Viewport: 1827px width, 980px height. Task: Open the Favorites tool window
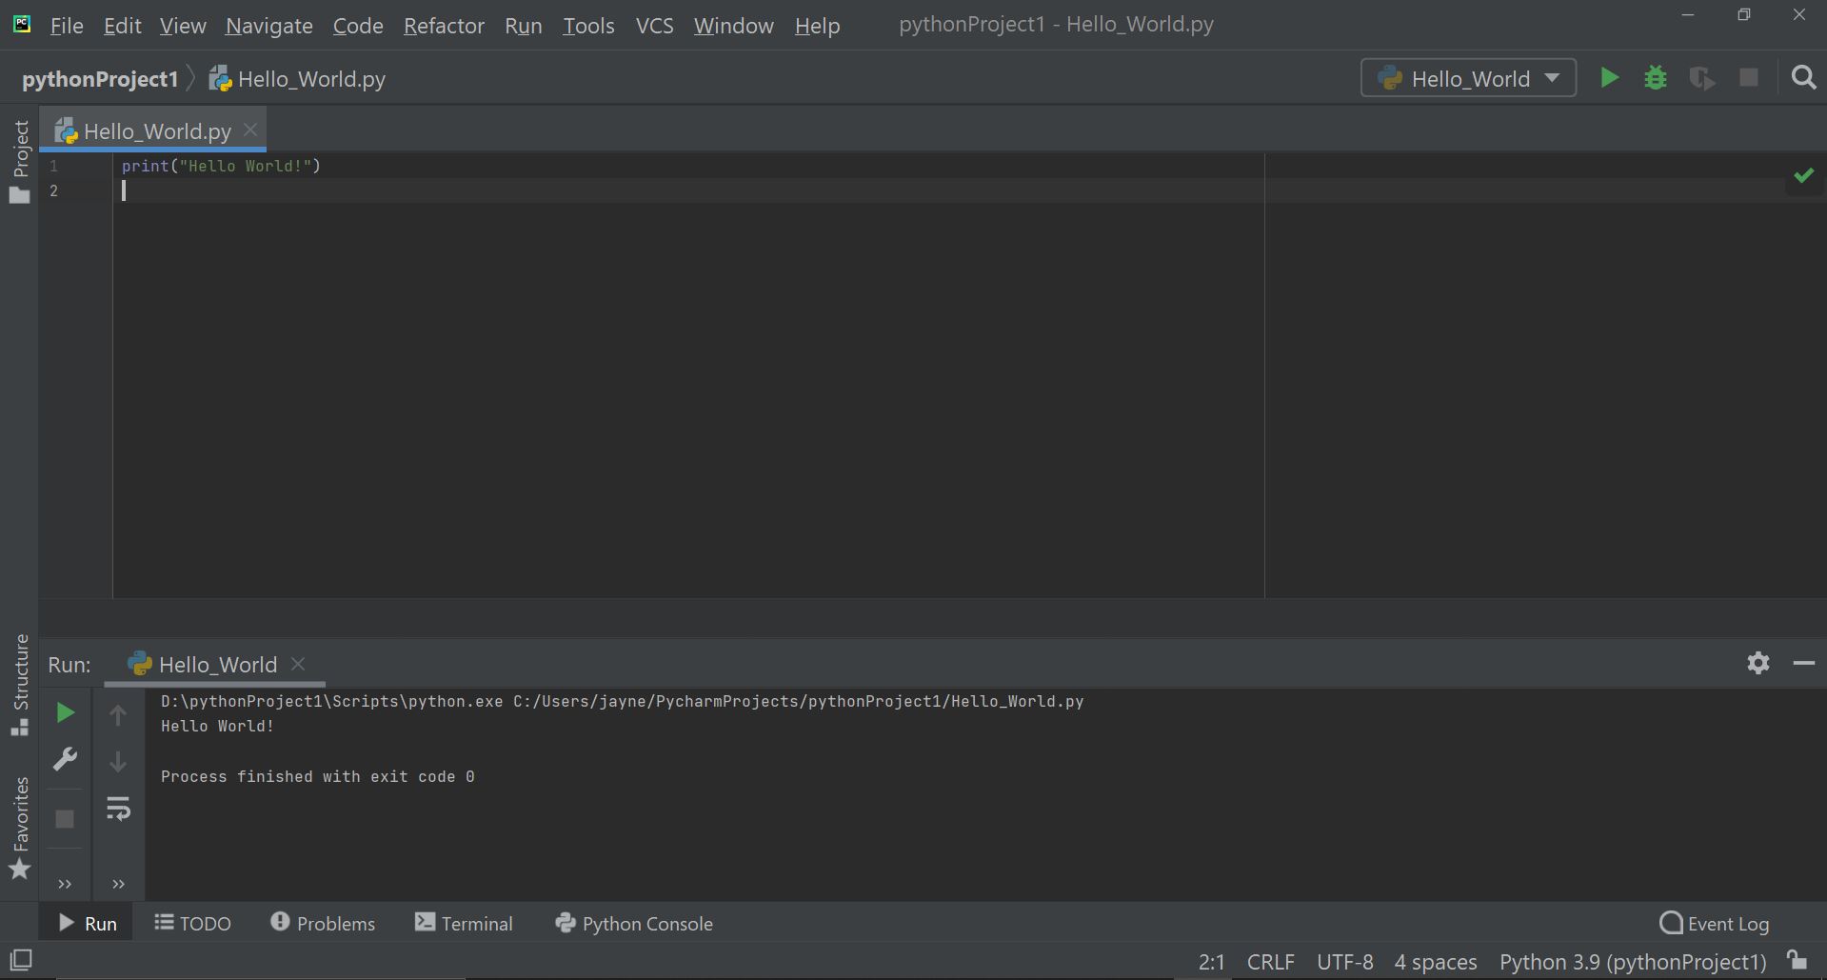tap(20, 829)
